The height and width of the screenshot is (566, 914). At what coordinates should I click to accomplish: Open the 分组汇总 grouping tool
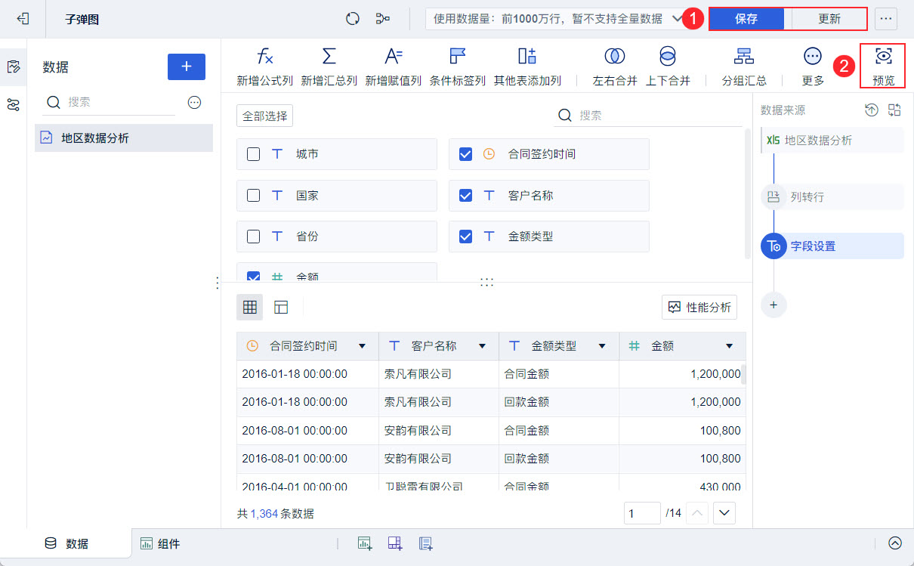(x=743, y=57)
